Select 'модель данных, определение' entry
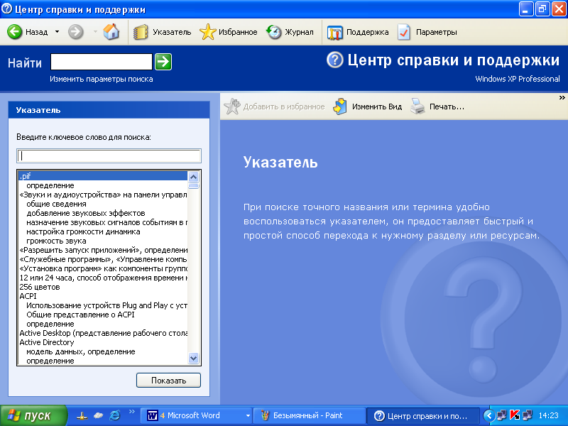 80,351
